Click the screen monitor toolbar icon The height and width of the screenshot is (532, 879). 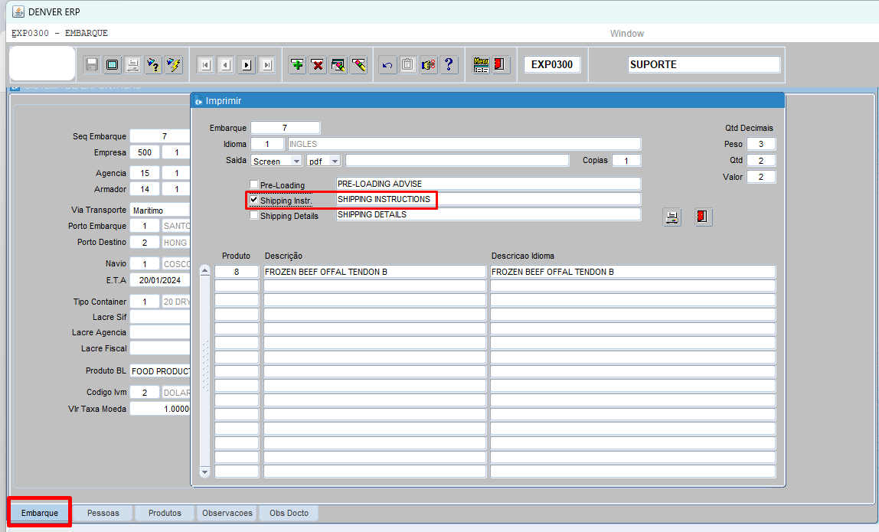pyautogui.click(x=113, y=65)
